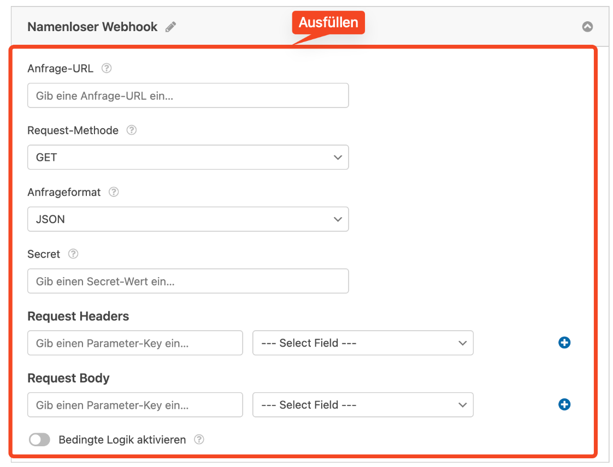Click help icon for Bedingte Logik aktivieren
613x467 pixels.
tap(199, 440)
